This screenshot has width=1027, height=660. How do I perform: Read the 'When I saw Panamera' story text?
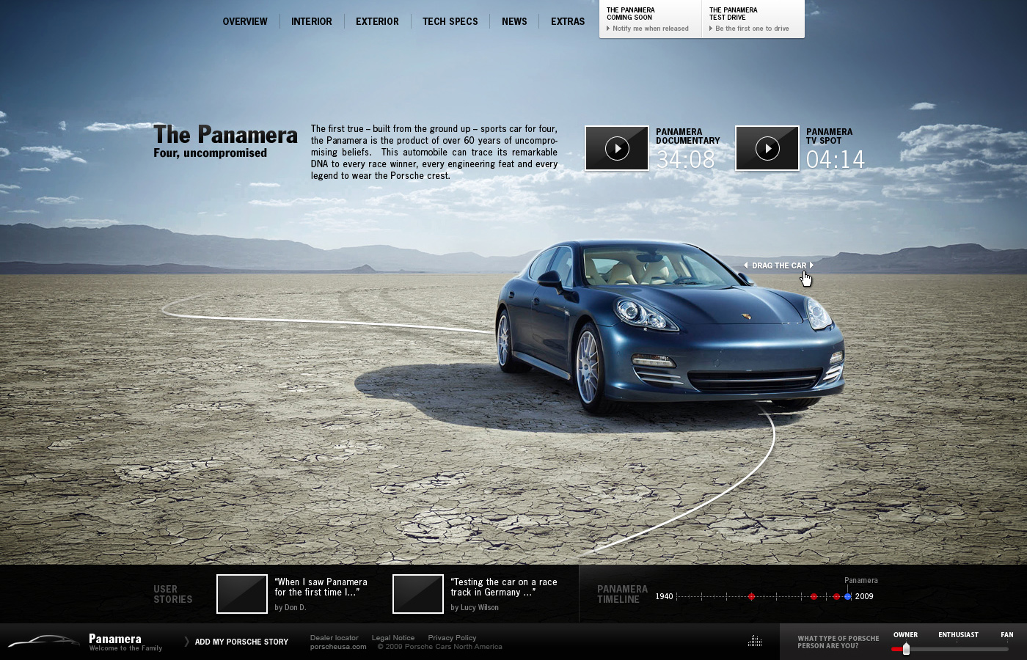[x=321, y=587]
